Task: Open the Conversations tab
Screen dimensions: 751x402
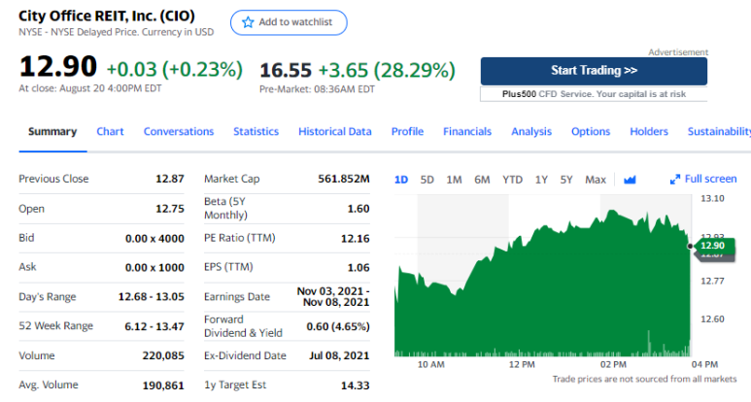Action: tap(179, 132)
